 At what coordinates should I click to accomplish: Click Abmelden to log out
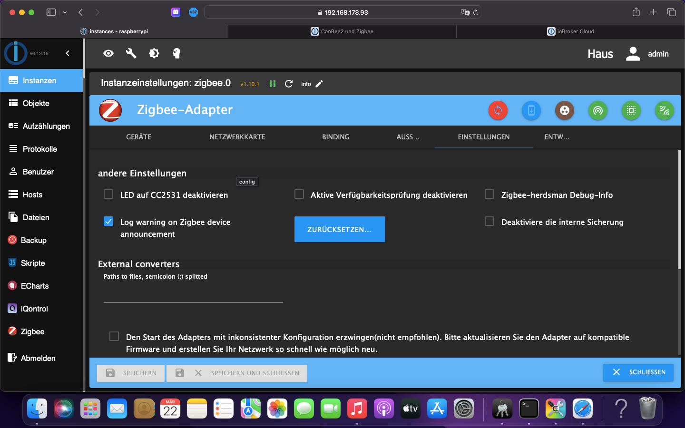(42, 358)
